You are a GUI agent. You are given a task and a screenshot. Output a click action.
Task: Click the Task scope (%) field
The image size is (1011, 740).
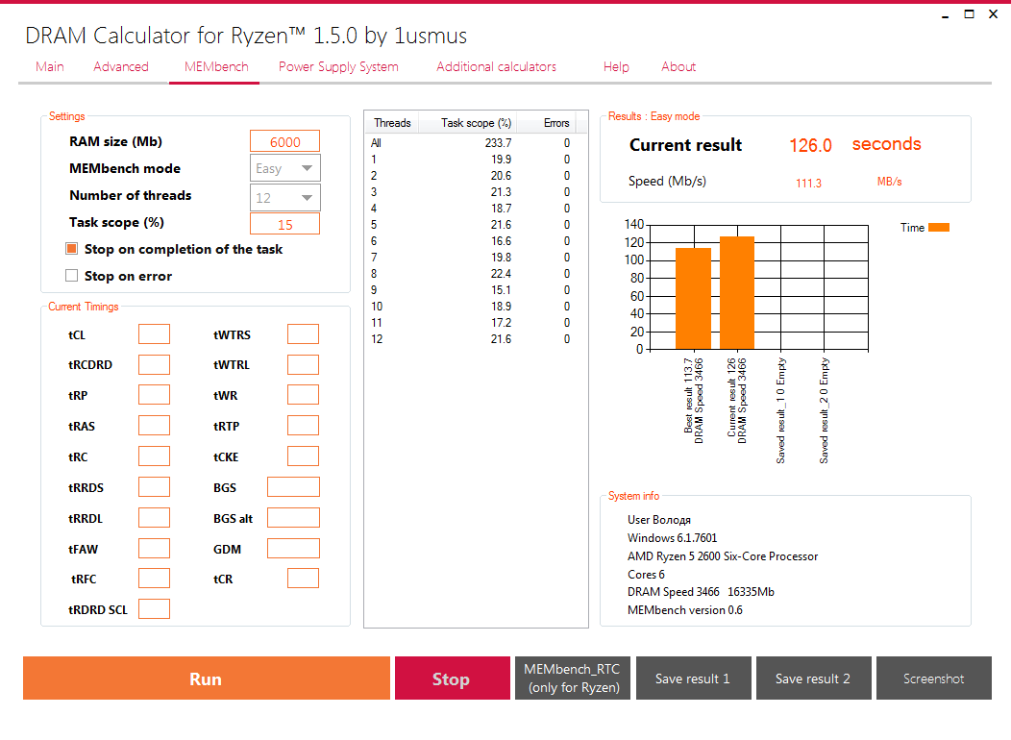click(x=284, y=224)
